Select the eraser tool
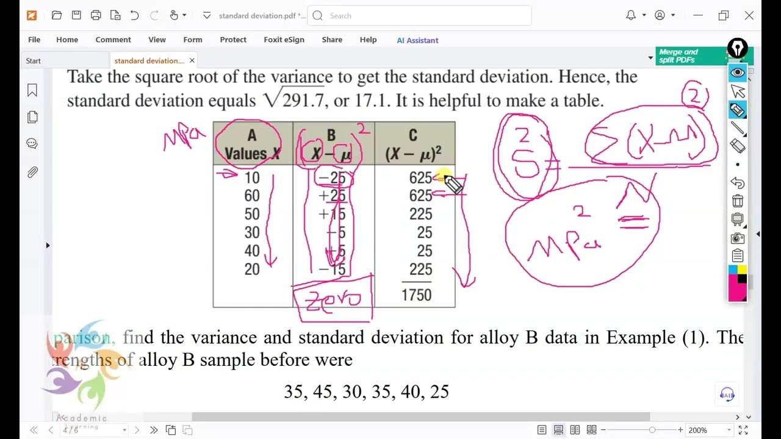Viewport: 781px width, 439px height. click(738, 146)
